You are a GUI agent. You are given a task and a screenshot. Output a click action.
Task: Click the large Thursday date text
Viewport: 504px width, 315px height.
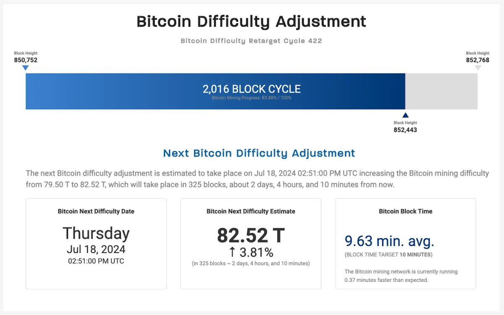point(96,233)
